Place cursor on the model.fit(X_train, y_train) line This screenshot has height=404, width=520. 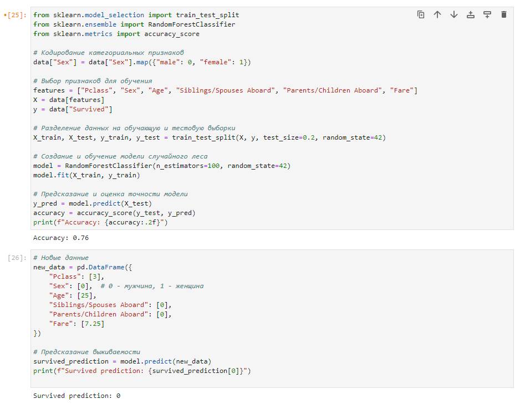pos(86,175)
